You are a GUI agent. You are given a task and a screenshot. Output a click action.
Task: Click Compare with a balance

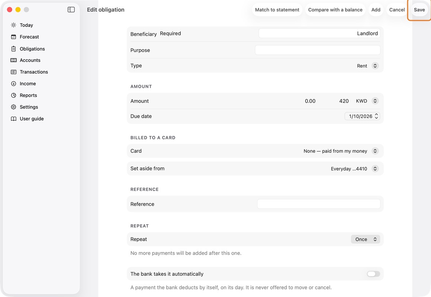click(x=335, y=10)
